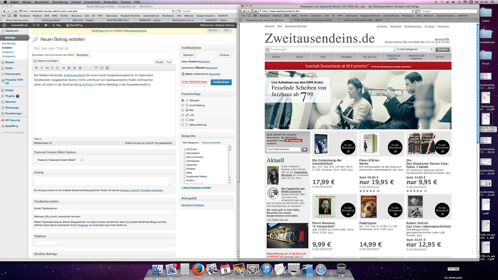Switch editor to Text tab
Image resolution: width=498 pixels, height=280 pixels.
169,62
